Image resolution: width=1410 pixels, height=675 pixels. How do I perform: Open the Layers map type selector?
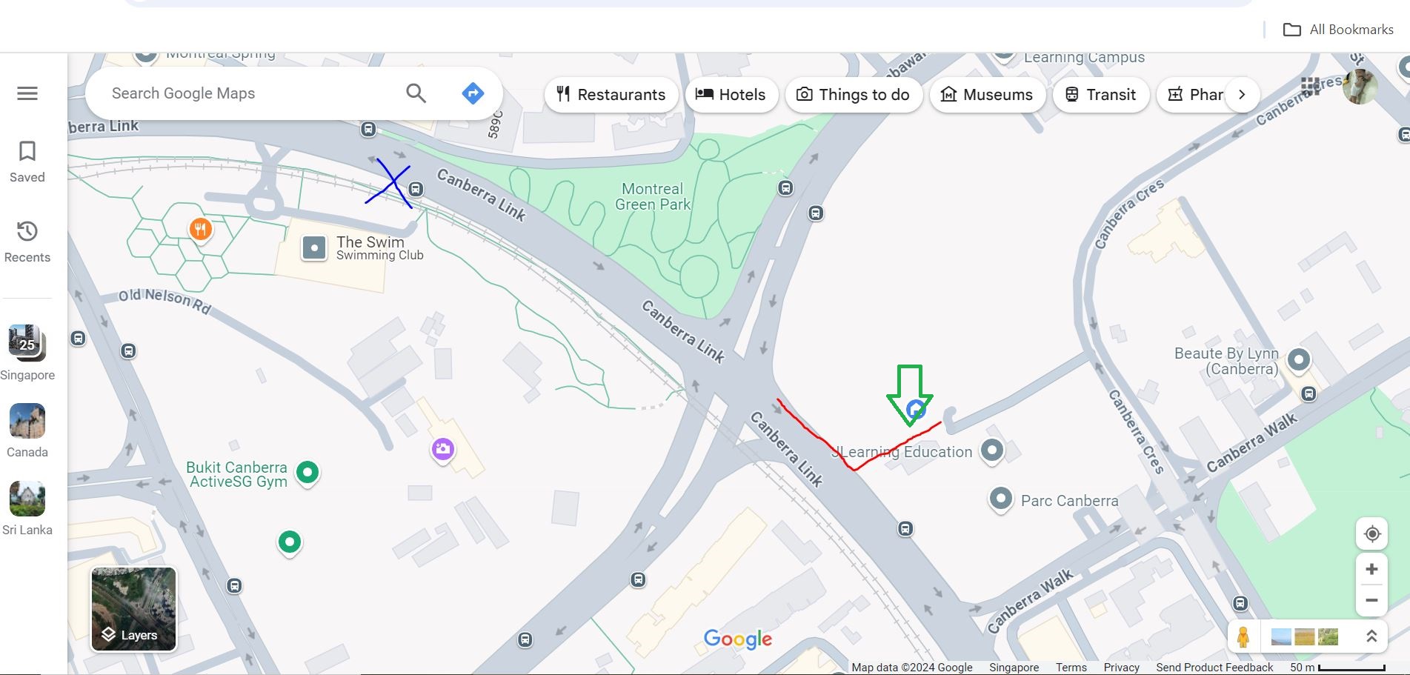coord(133,609)
